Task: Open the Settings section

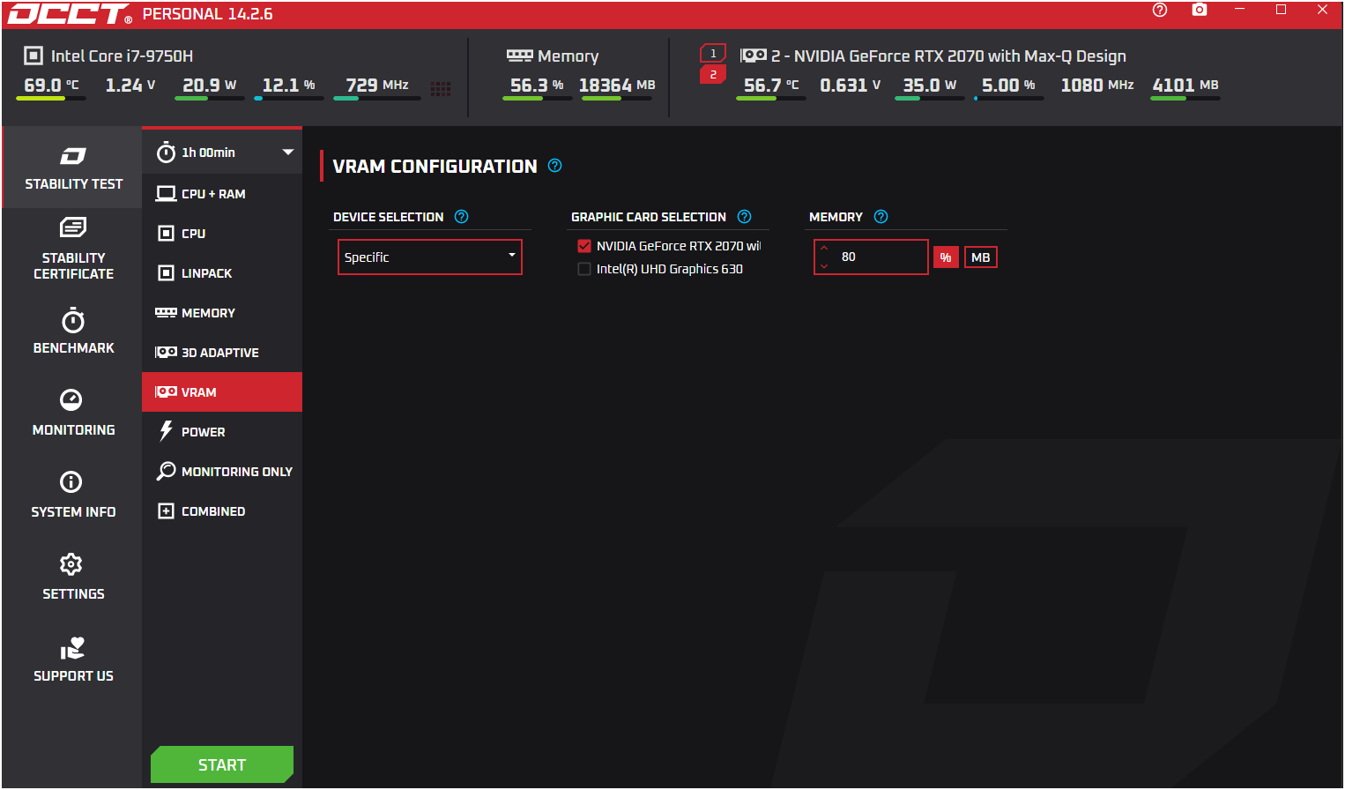Action: [73, 578]
